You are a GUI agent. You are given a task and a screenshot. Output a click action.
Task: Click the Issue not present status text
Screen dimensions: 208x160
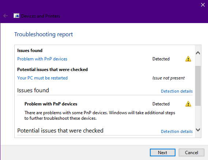click(x=169, y=78)
